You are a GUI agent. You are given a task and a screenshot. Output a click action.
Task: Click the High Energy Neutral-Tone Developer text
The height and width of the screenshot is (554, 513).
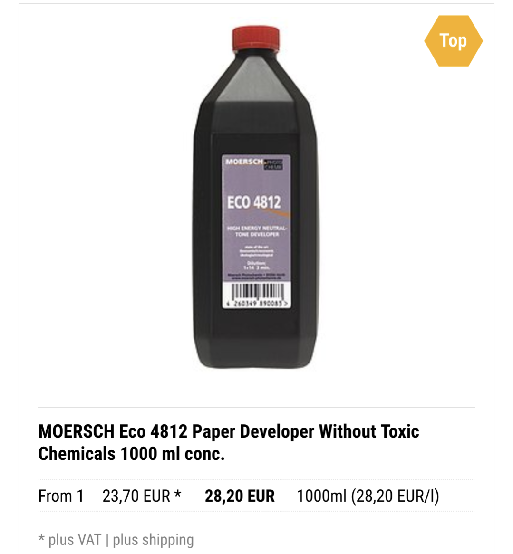point(257,231)
